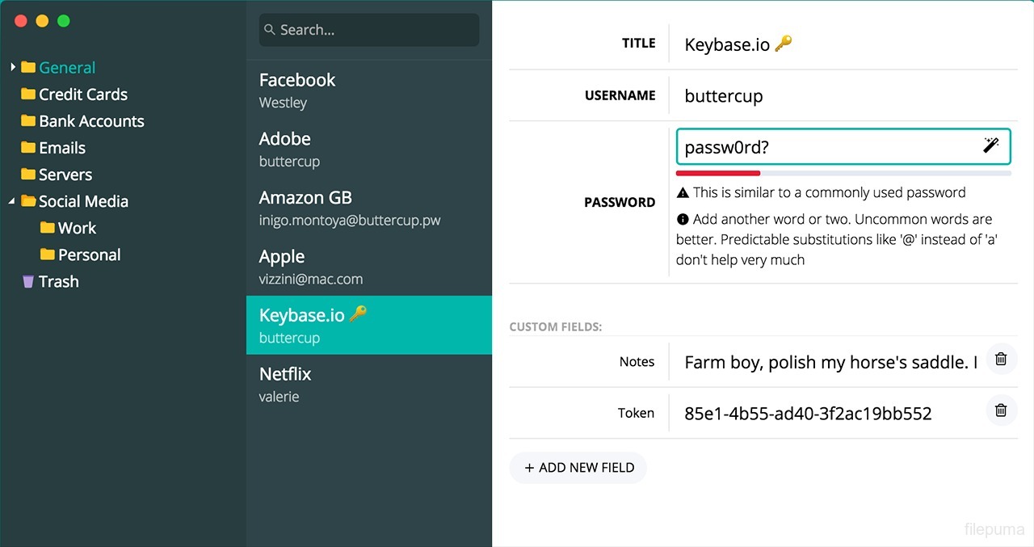Select the Emails group
Image resolution: width=1034 pixels, height=547 pixels.
(x=61, y=148)
